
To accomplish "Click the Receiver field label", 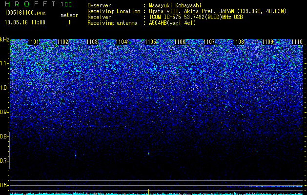I will pyautogui.click(x=99, y=17).
